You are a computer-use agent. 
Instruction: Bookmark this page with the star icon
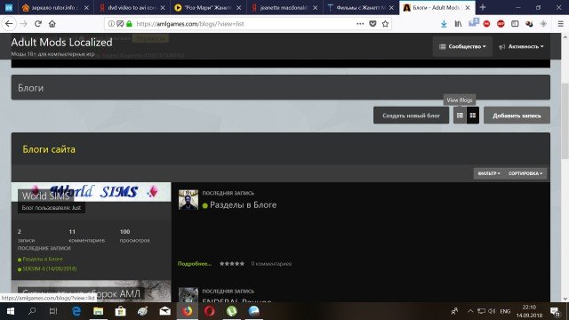pyautogui.click(x=385, y=24)
